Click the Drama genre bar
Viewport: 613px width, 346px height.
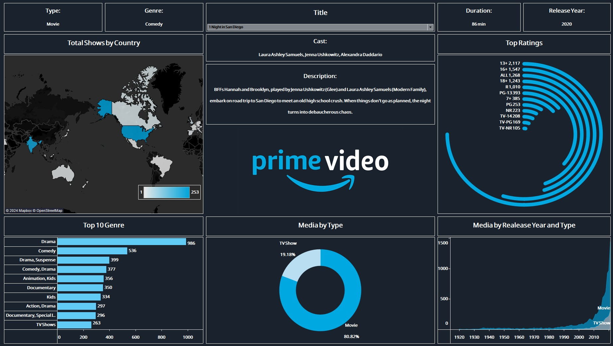122,242
